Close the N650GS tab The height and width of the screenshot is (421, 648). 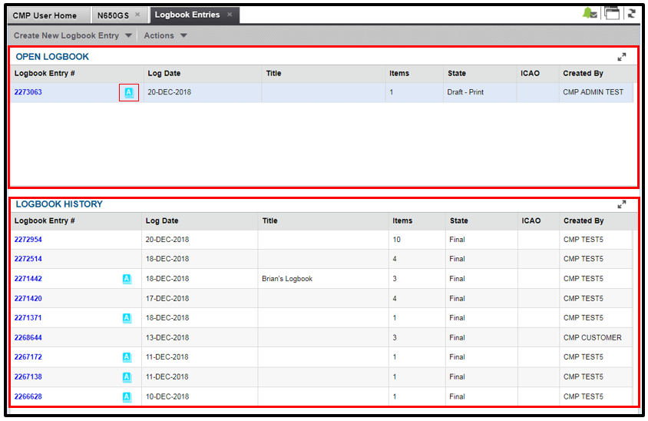tap(137, 15)
